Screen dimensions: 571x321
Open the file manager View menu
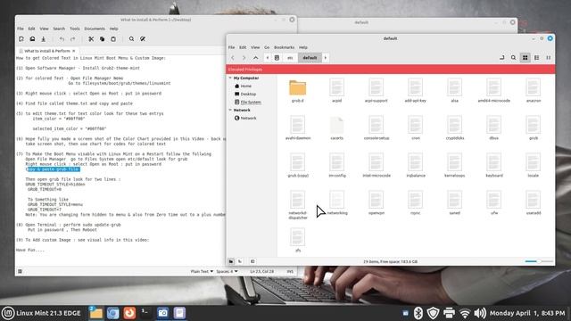(x=255, y=47)
